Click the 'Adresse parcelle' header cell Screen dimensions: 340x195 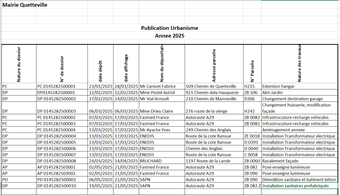214,64
